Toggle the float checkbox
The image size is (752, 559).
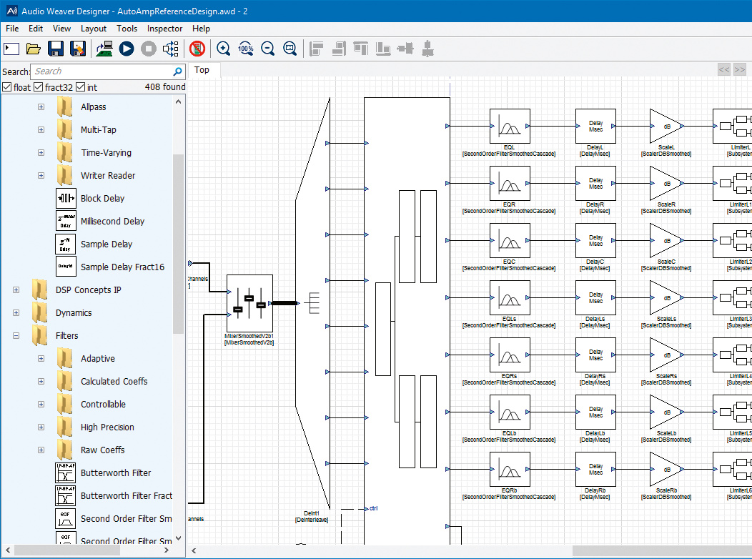(7, 87)
